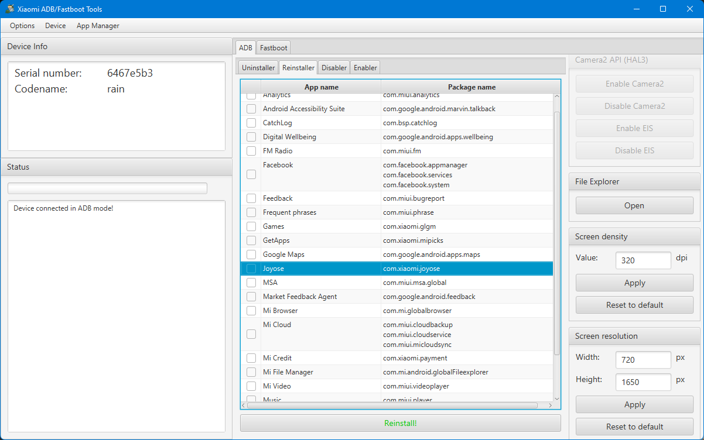Select package com.mi.globalbrowser

(x=418, y=311)
